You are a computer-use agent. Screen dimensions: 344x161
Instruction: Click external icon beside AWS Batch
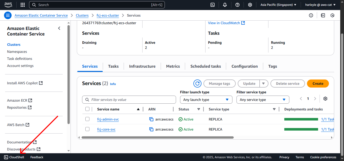click(27, 125)
